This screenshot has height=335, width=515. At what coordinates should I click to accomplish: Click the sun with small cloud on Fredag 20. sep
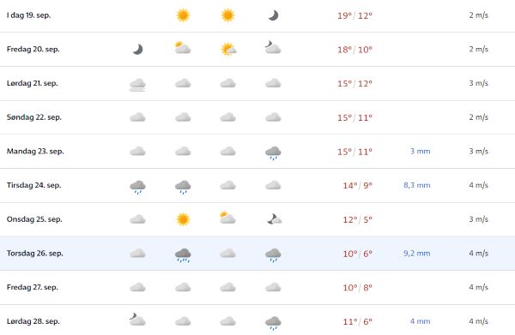[228, 50]
